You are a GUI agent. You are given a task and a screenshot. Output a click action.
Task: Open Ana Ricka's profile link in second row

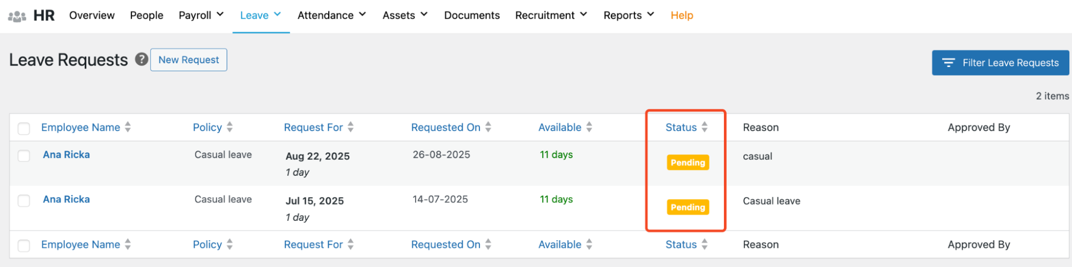(x=66, y=199)
